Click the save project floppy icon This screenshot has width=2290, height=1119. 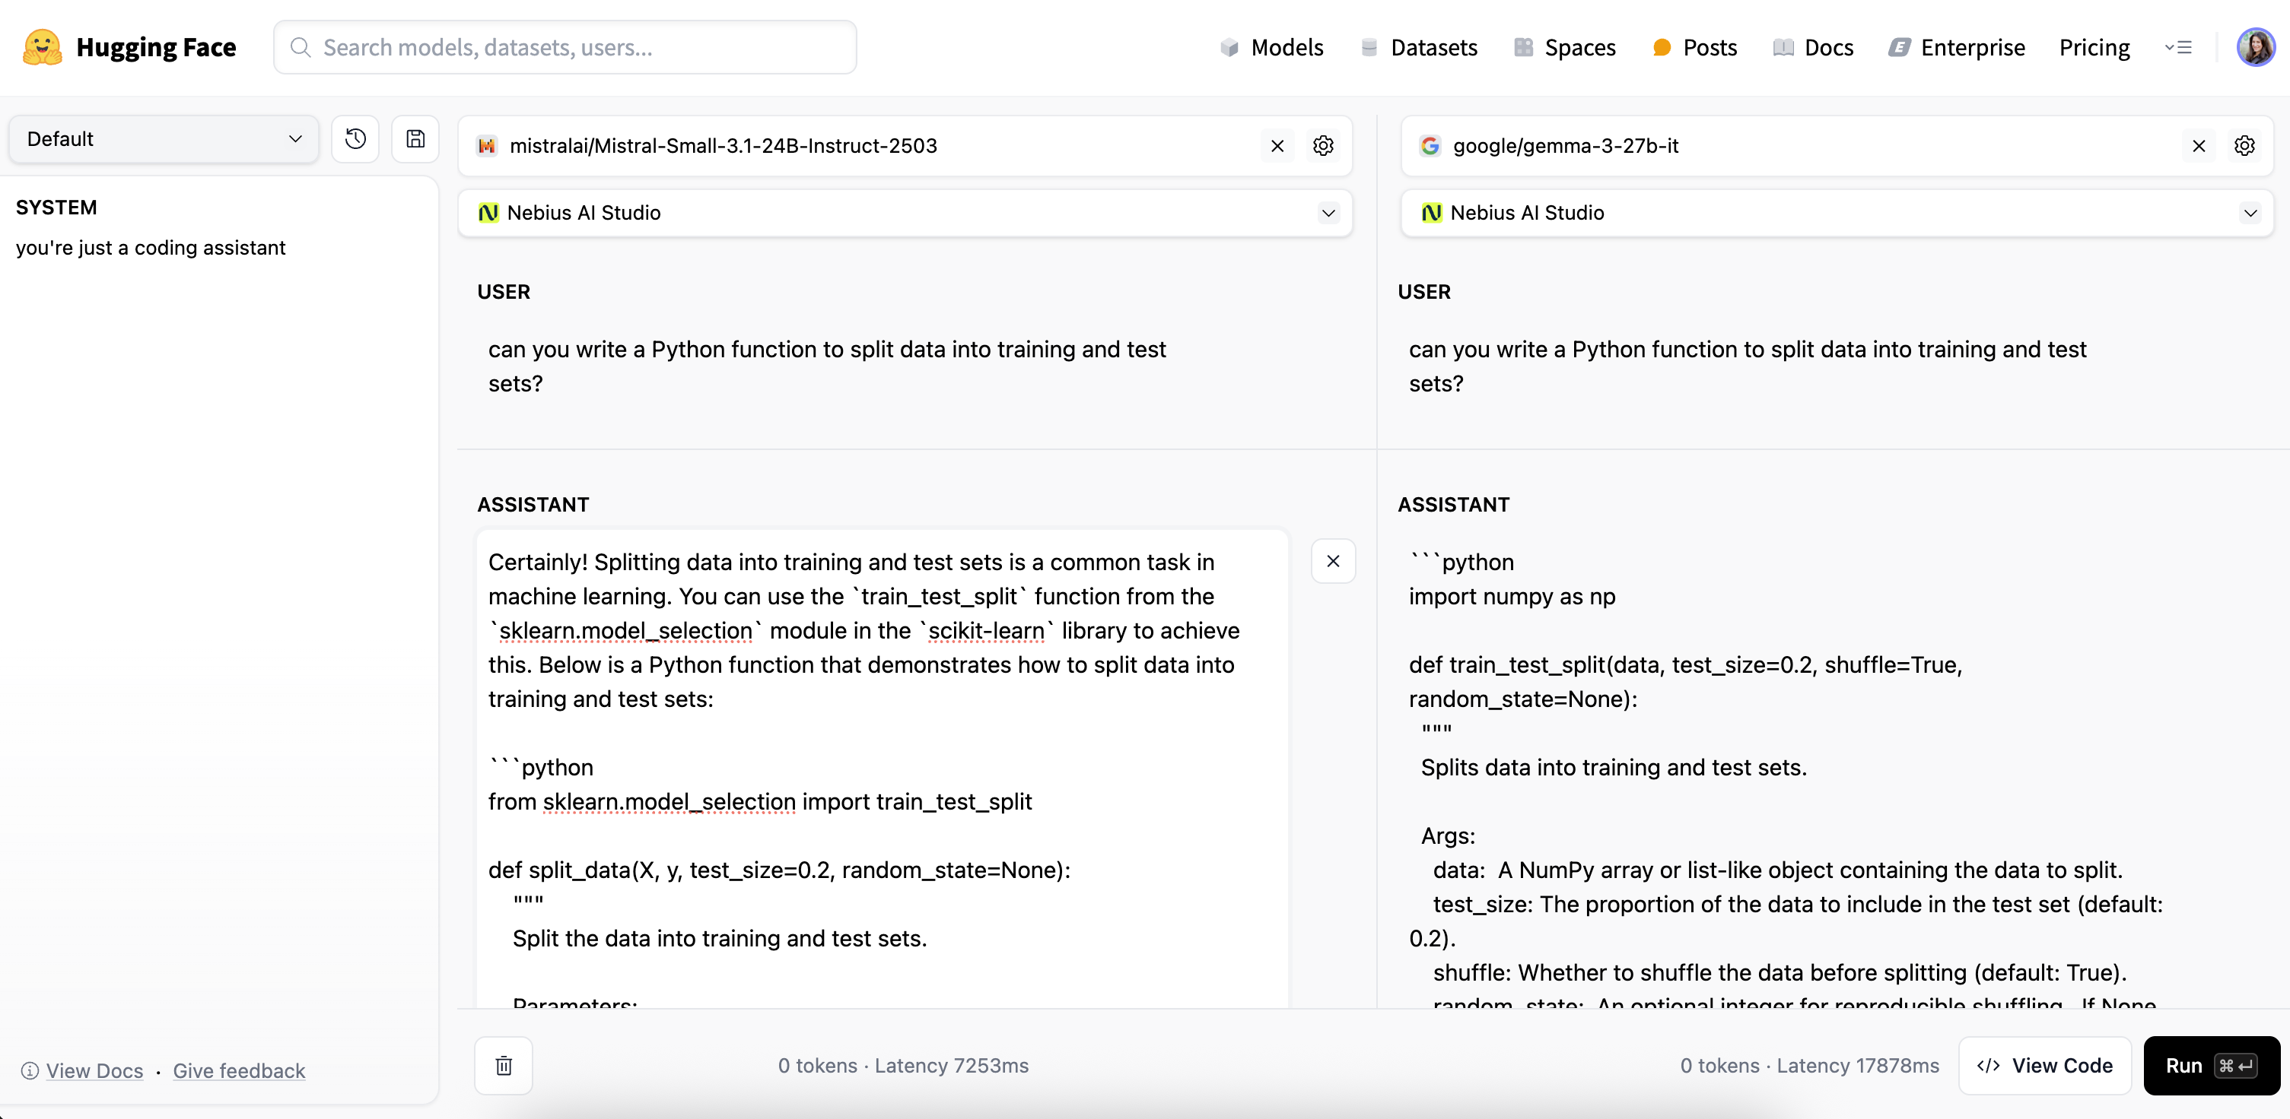pyautogui.click(x=415, y=138)
